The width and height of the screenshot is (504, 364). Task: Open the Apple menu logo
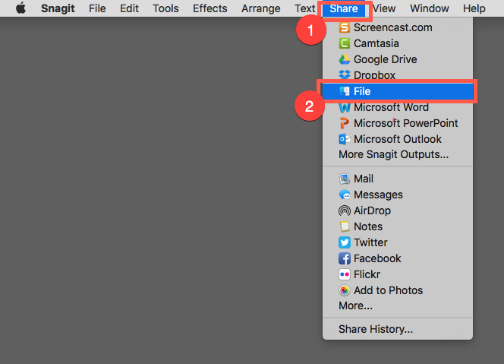[21, 8]
